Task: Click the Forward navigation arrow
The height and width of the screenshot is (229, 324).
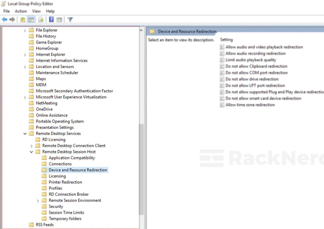Action: click(12, 19)
